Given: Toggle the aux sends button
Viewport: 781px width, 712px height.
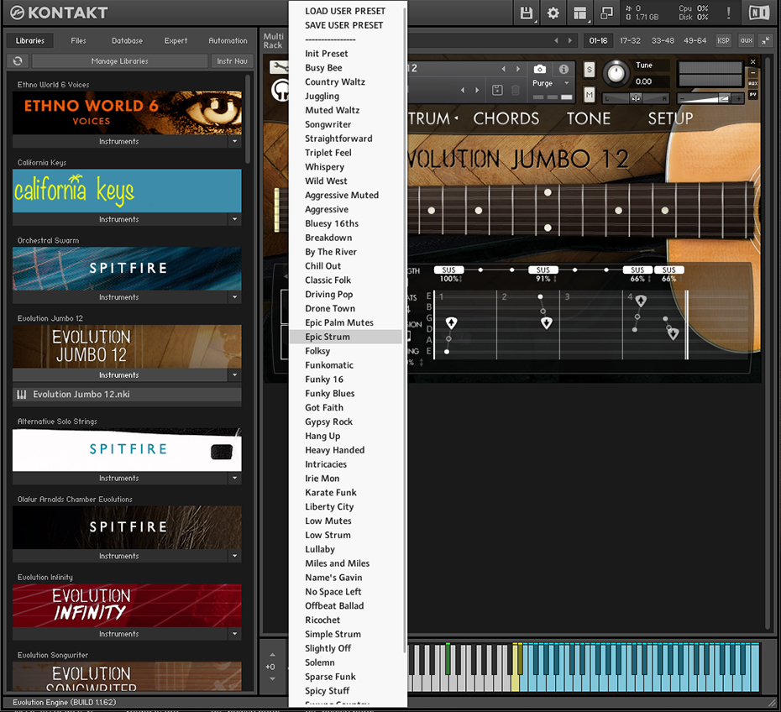Looking at the screenshot, I should [x=746, y=41].
